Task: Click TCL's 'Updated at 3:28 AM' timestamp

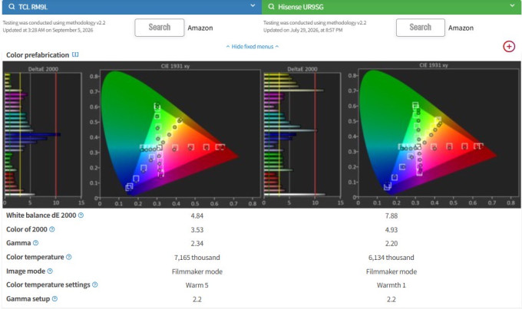Action: point(48,30)
